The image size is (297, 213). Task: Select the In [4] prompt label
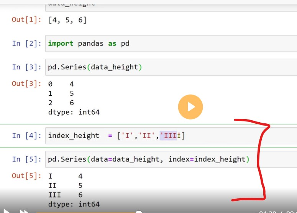point(26,136)
